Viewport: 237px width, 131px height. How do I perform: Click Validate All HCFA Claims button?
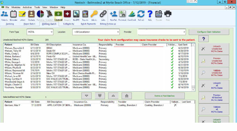pyautogui.click(x=214, y=109)
